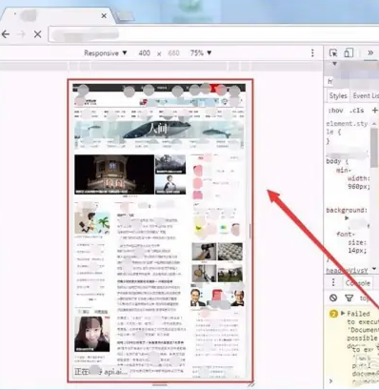
Task: Close the current browser tab
Action: [x=104, y=15]
